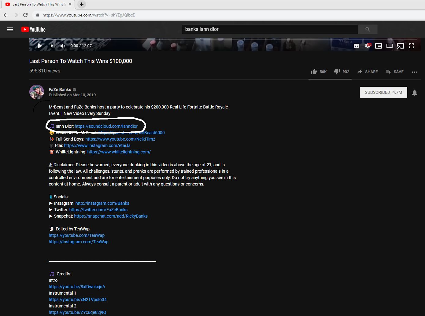Save video to a playlist

394,72
